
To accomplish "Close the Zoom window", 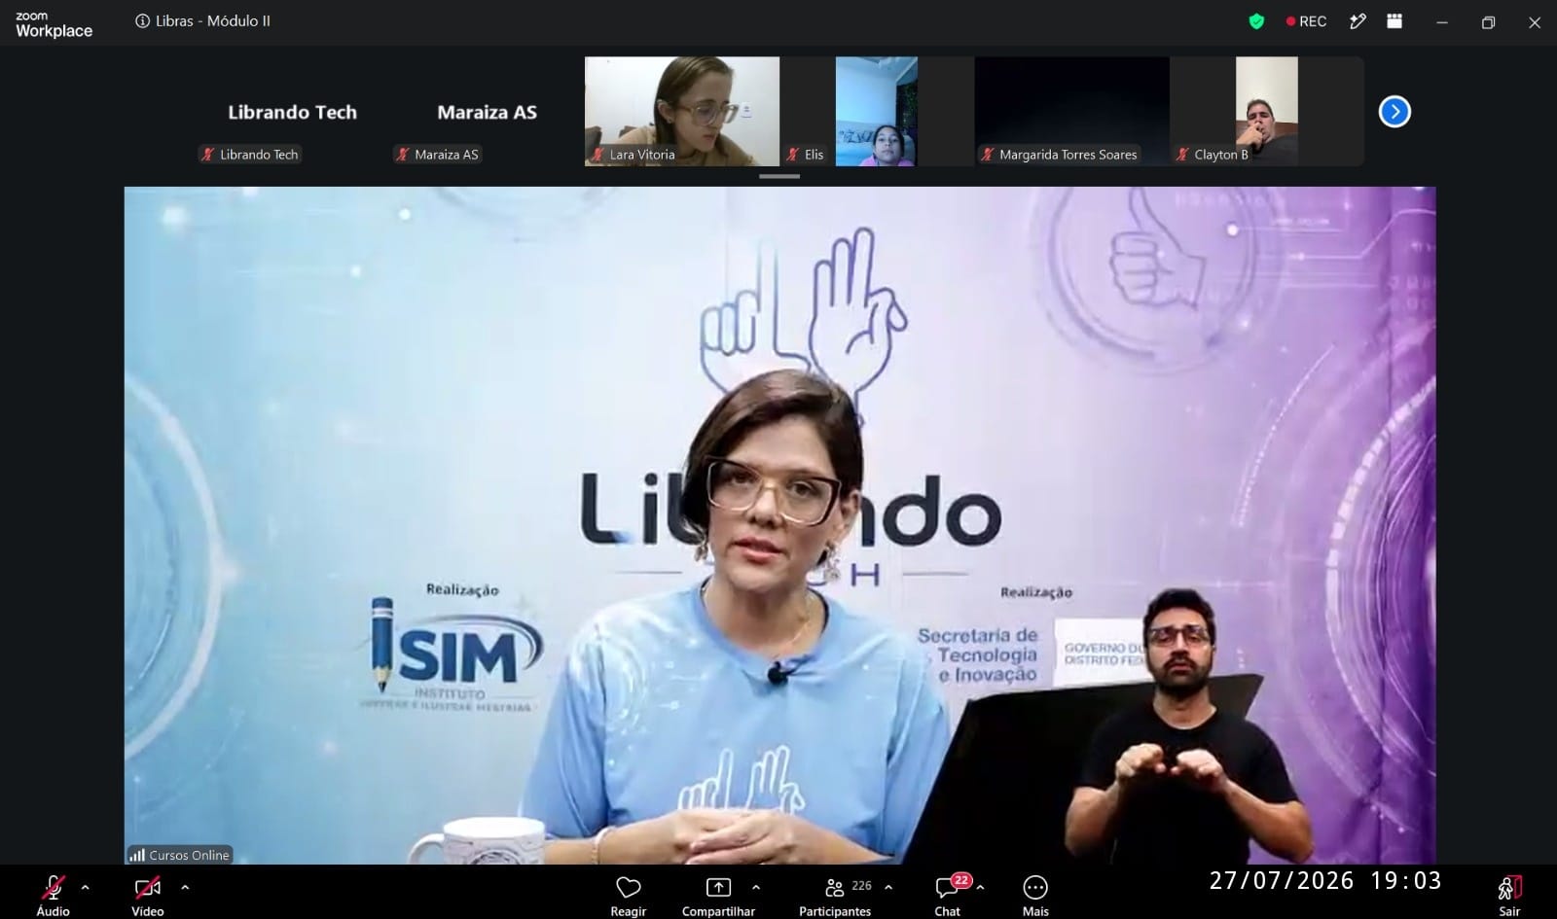I will pos(1535,22).
